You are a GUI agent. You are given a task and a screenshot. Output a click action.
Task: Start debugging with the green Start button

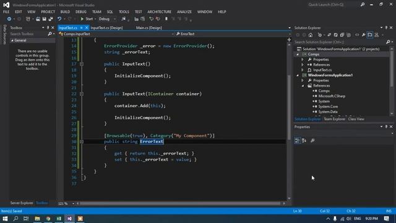coord(87,19)
